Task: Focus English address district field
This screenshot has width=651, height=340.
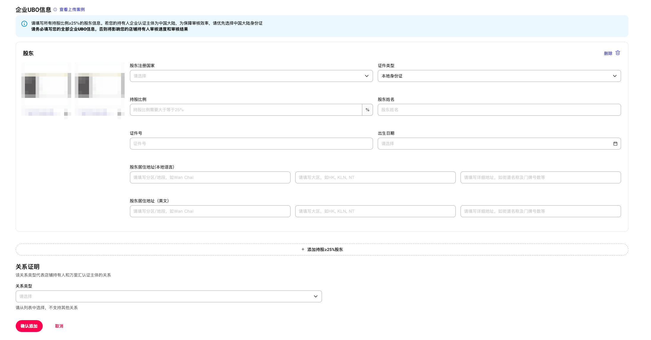Action: coord(210,211)
